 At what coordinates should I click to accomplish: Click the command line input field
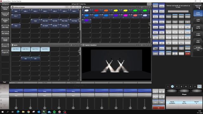(x=178, y=11)
